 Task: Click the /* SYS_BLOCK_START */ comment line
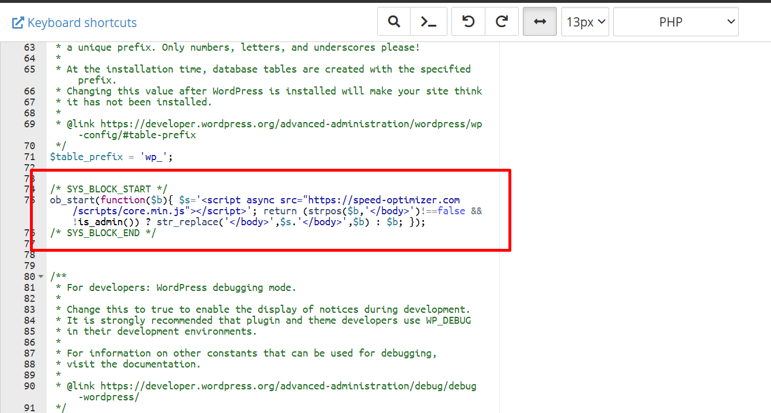109,190
